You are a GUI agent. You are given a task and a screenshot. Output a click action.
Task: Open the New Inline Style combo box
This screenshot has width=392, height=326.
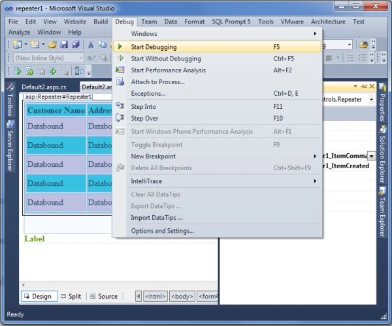point(48,58)
